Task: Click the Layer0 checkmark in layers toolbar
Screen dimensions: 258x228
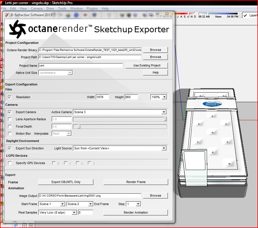Action: point(245,16)
